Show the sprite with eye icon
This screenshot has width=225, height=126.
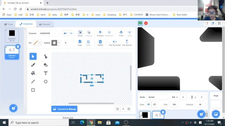click(x=148, y=104)
